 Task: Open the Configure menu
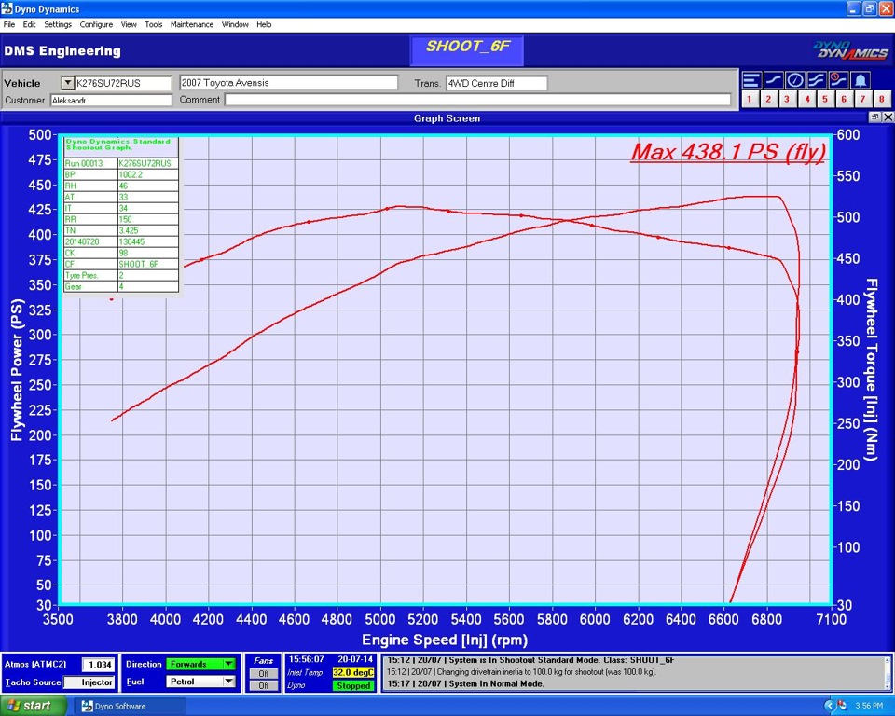click(97, 24)
